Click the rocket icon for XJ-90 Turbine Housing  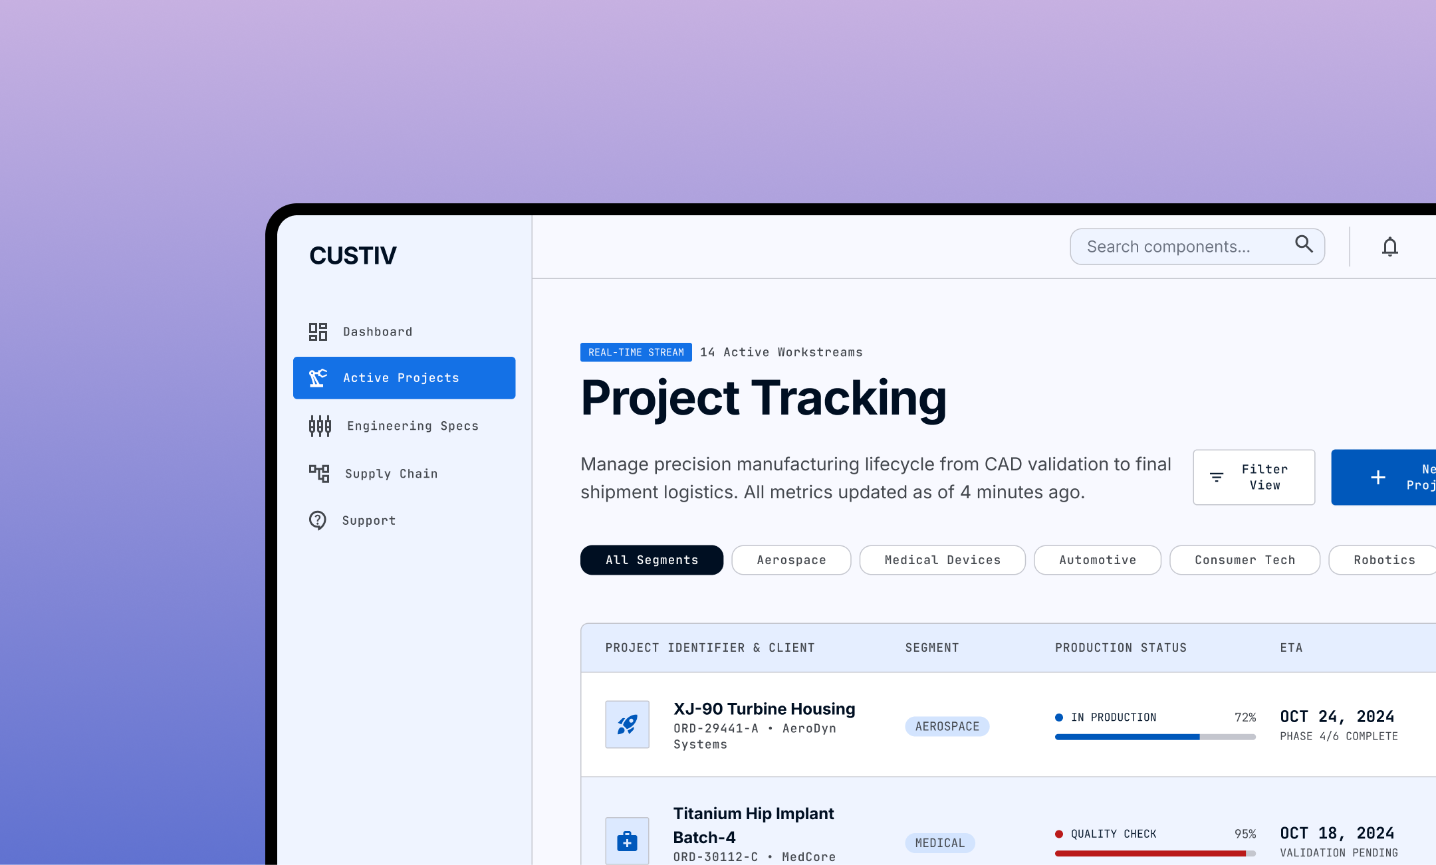point(627,724)
